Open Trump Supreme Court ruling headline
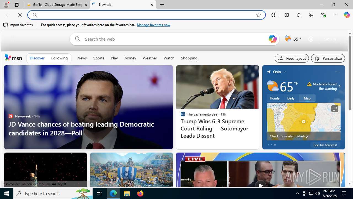The width and height of the screenshot is (353, 199). pos(215,129)
